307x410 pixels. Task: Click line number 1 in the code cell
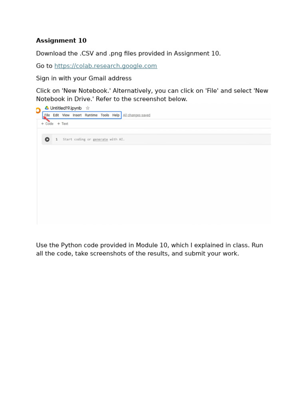[56, 139]
